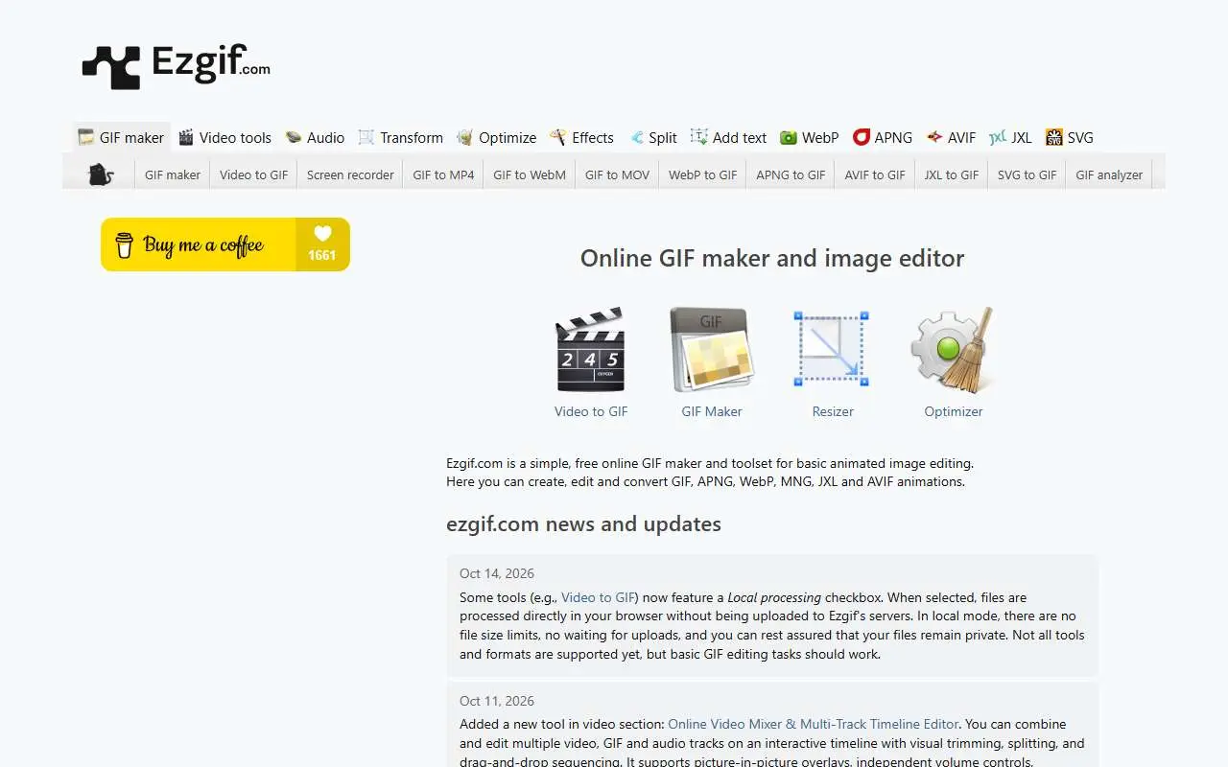Select AVIF to GIF submenu item
The height and width of the screenshot is (767, 1228).
875,174
